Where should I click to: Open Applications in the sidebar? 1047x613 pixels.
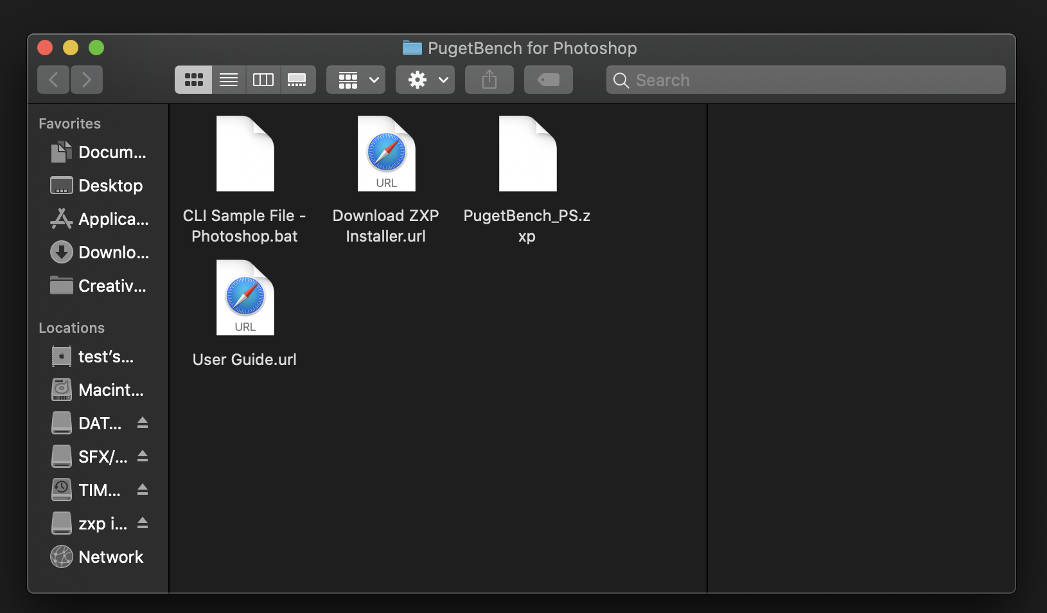(98, 219)
